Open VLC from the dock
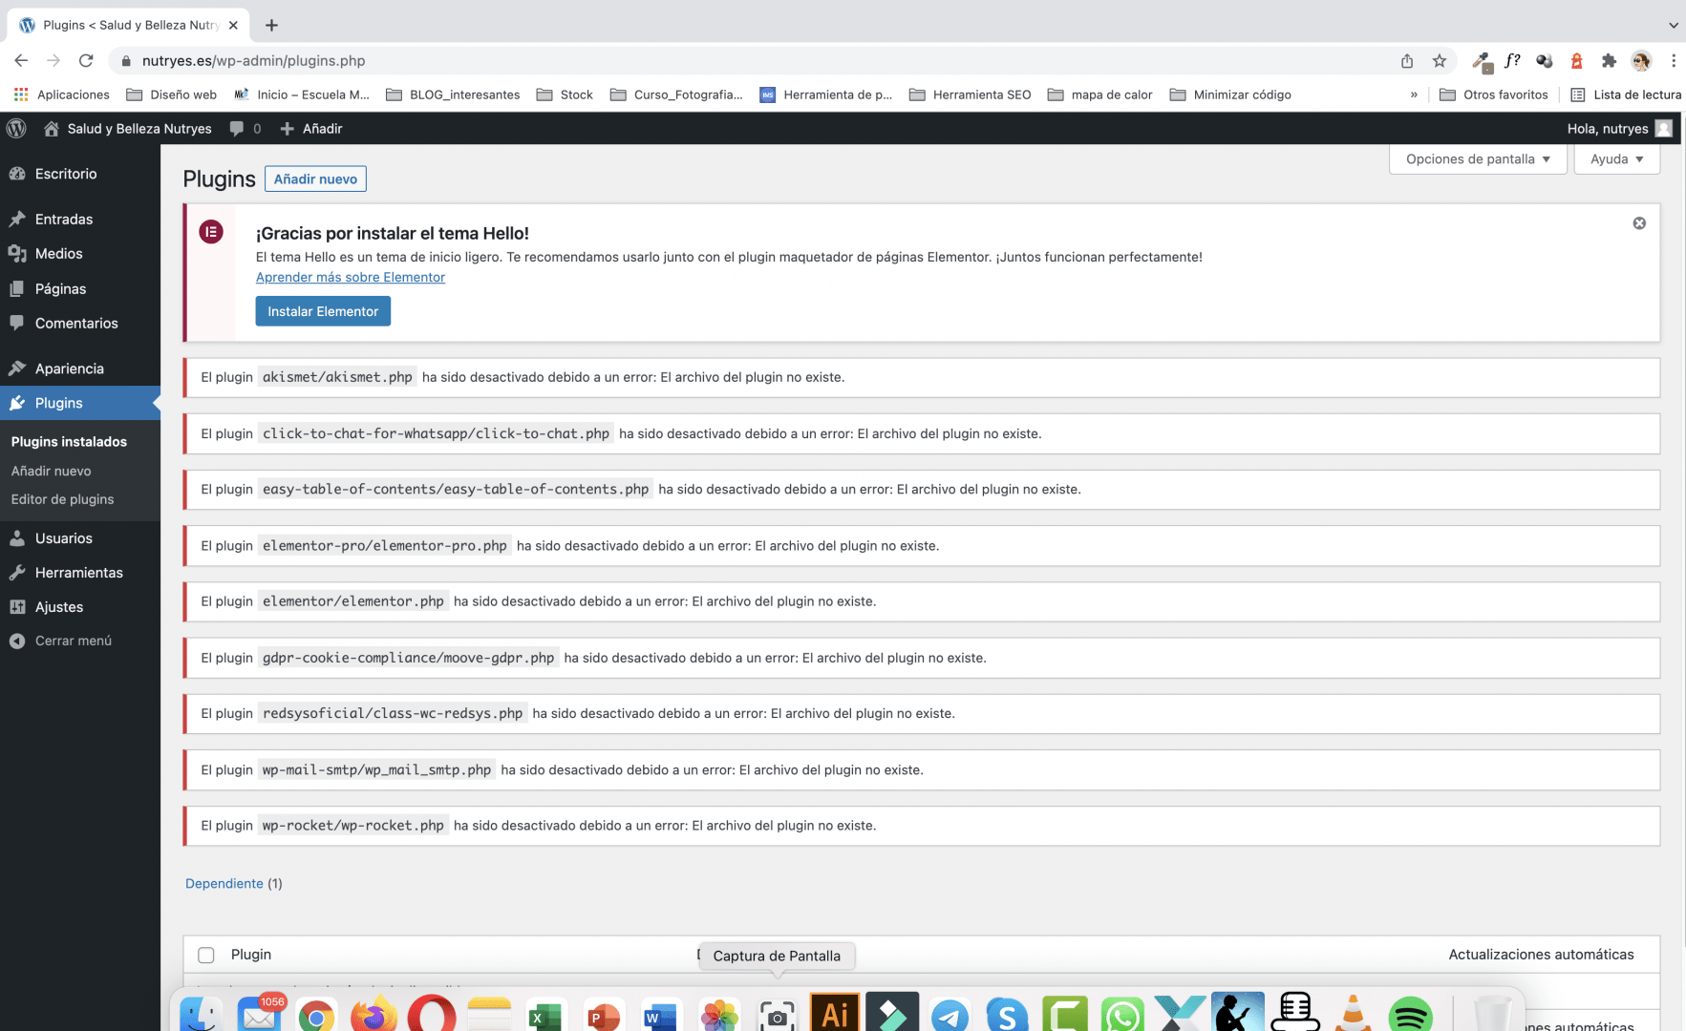 pos(1353,1013)
